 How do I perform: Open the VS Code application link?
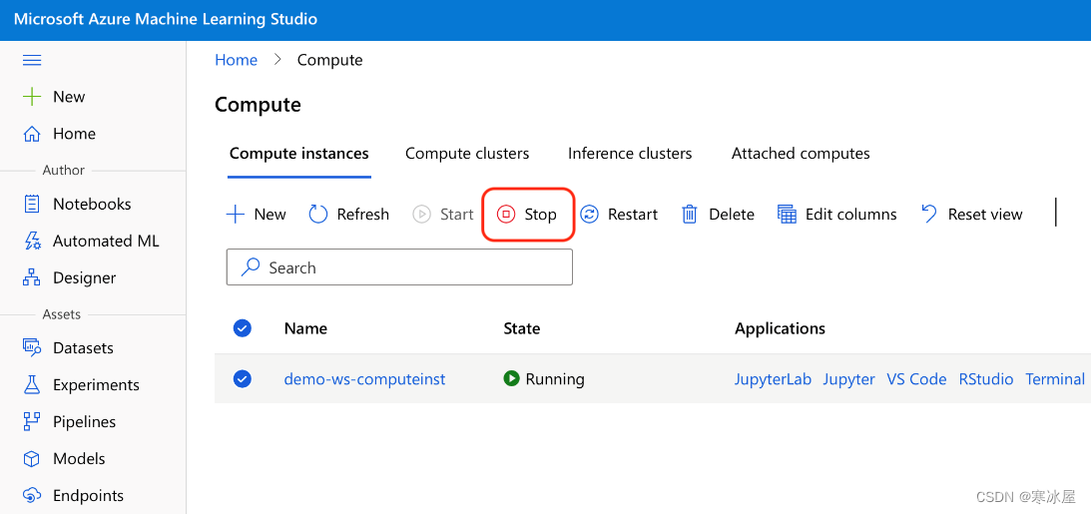coord(916,379)
